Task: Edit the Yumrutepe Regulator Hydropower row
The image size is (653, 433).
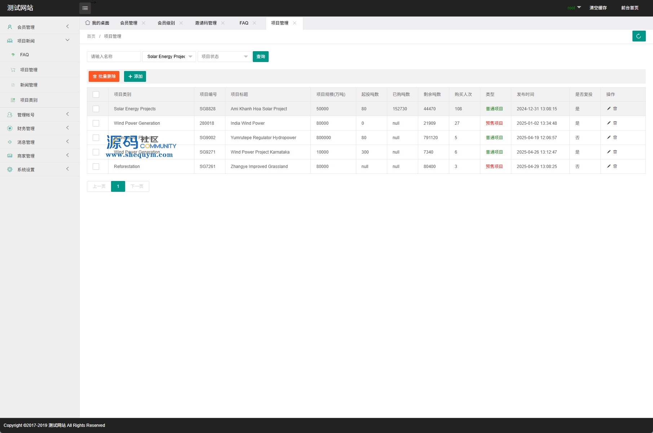Action: click(x=609, y=137)
